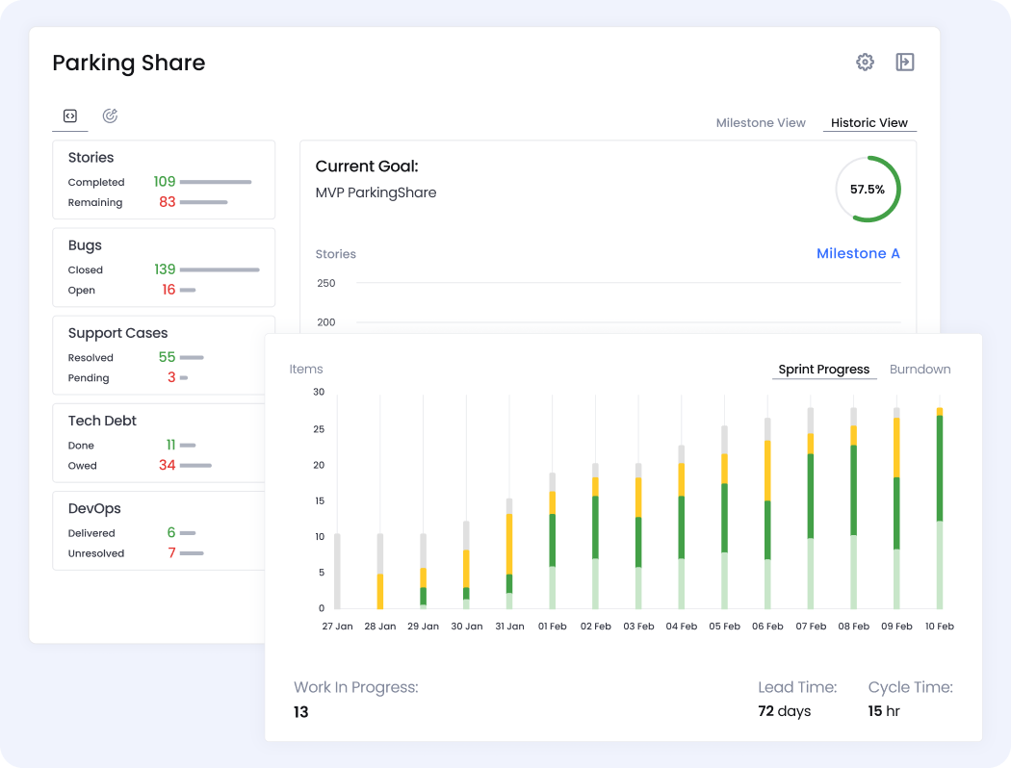
Task: Click the Tech Debt Done label
Action: tap(81, 446)
